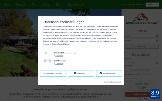Decline cookies with the Ablehnen button
162x101 pixels.
coord(81,73)
